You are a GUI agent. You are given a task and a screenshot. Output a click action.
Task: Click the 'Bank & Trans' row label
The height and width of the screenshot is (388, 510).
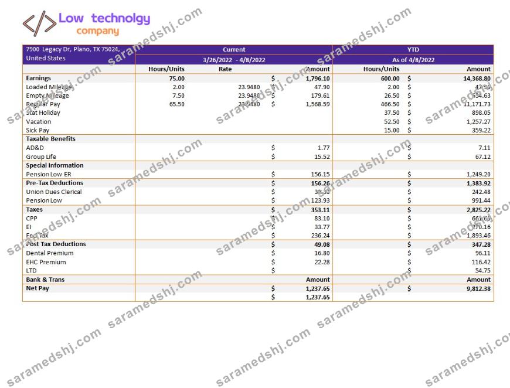coord(45,280)
